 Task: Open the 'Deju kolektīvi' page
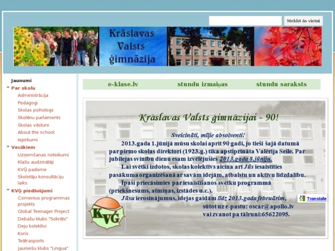coord(32,226)
